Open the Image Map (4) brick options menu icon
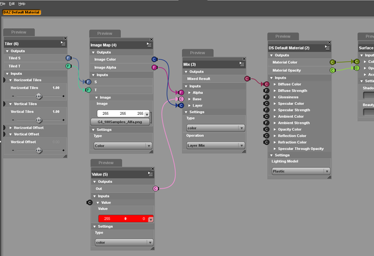Viewport: 374px width, 256px height. [x=149, y=44]
